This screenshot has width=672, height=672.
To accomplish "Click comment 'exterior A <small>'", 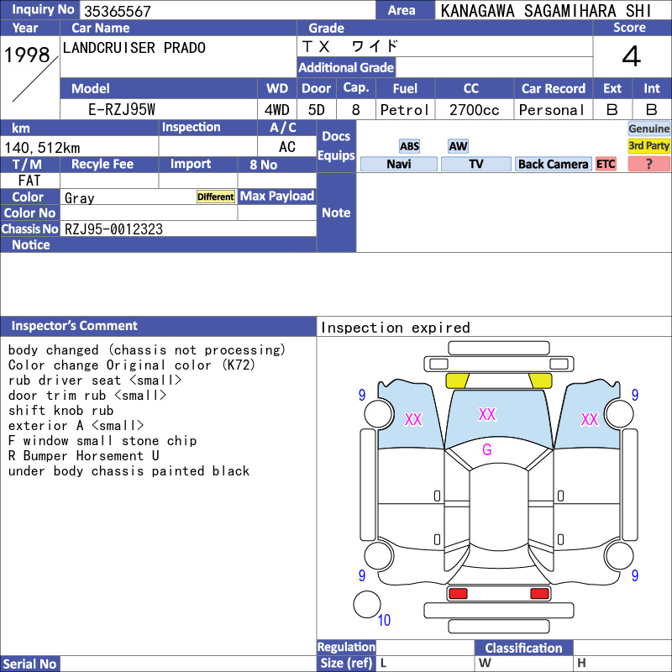I will point(76,426).
